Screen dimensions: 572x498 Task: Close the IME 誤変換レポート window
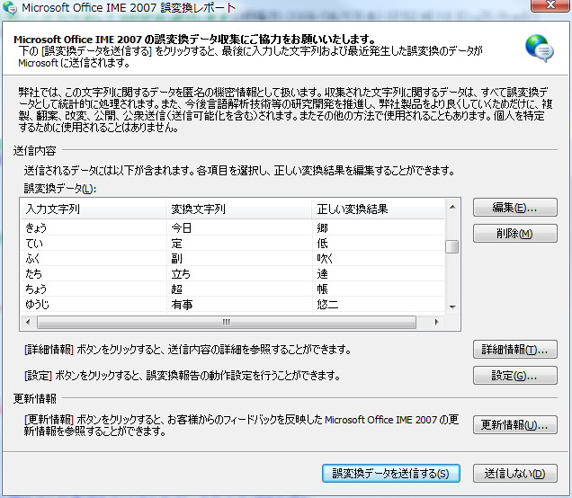[x=550, y=5]
